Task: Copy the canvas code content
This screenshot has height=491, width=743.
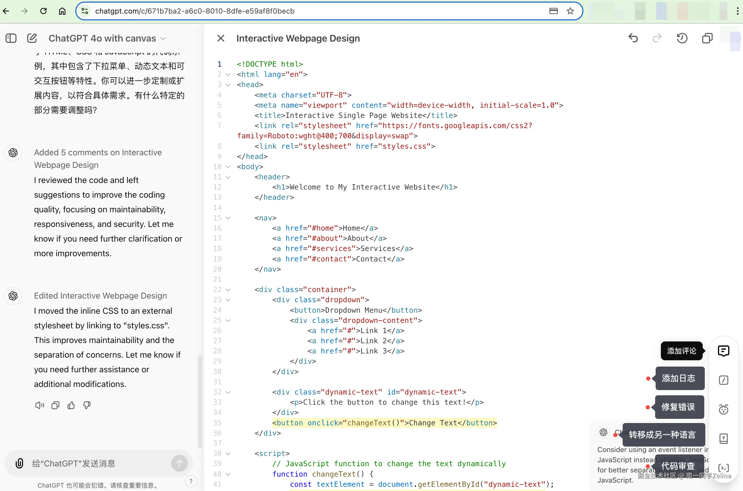Action: coord(707,38)
